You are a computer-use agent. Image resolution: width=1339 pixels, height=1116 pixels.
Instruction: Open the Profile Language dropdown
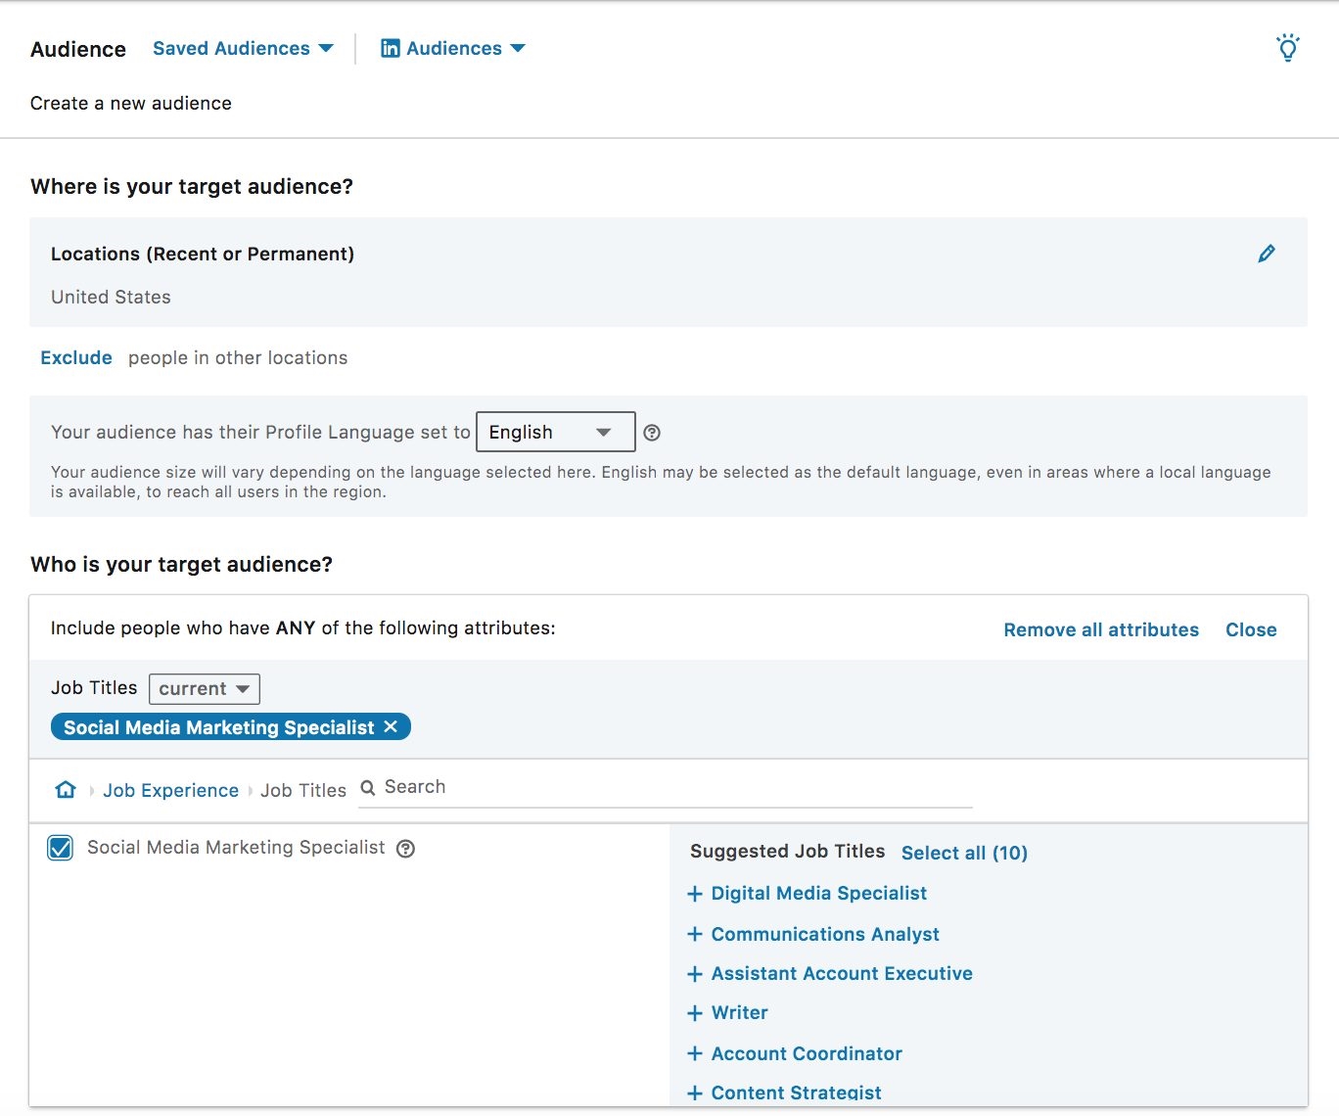(554, 432)
